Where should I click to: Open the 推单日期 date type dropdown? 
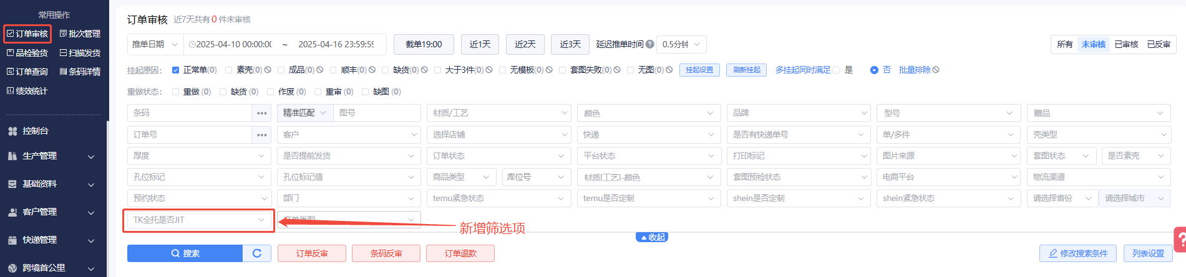155,44
